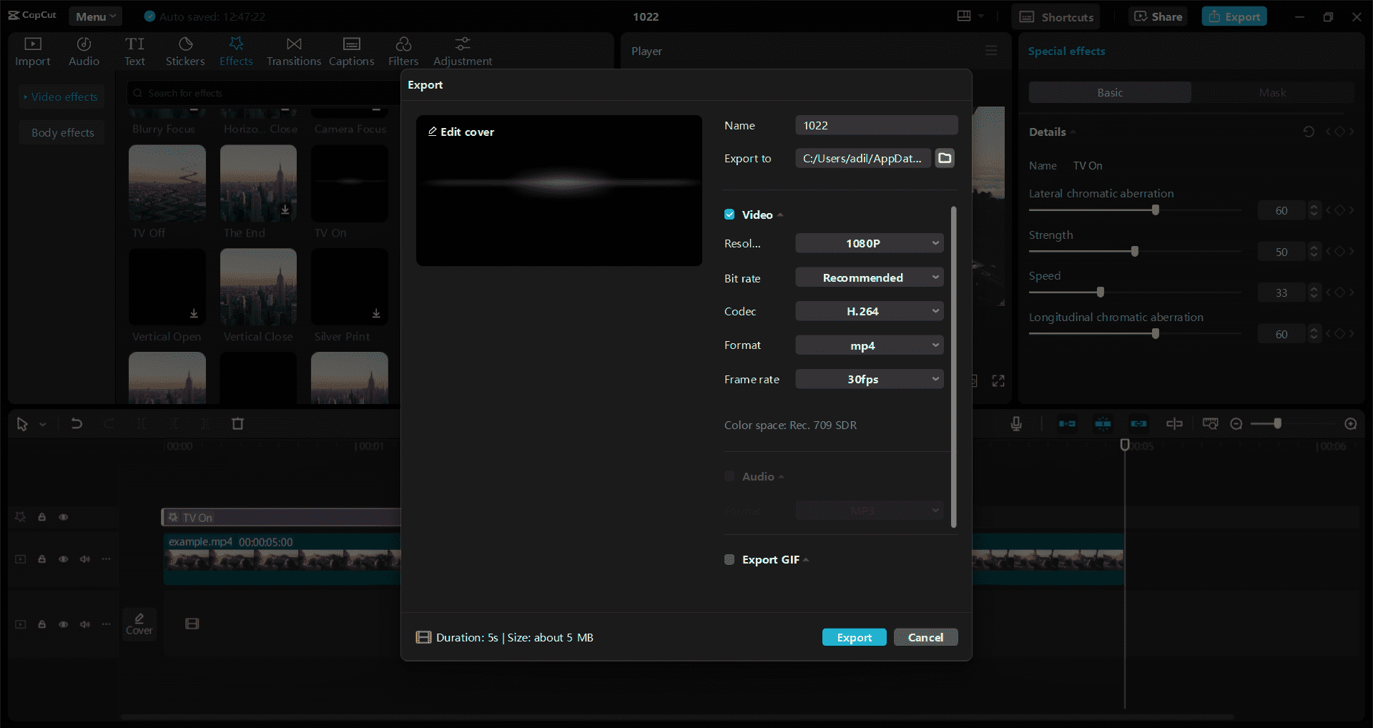Viewport: 1373px width, 728px height.
Task: Enable the Audio export checkbox
Action: [x=729, y=476]
